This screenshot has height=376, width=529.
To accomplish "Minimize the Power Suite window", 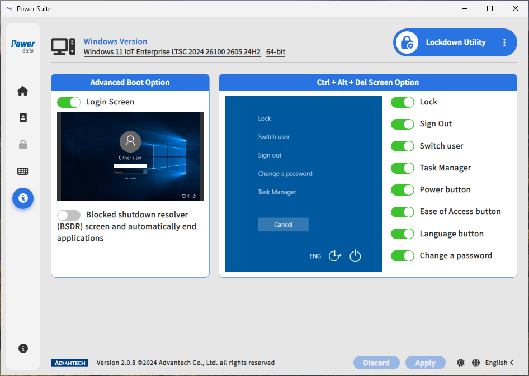I will tap(465, 9).
